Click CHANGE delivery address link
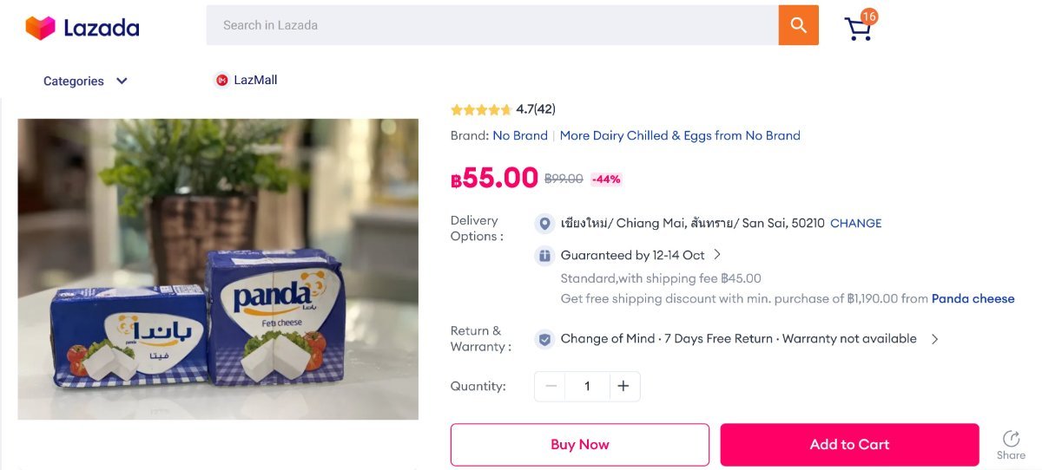 point(855,224)
